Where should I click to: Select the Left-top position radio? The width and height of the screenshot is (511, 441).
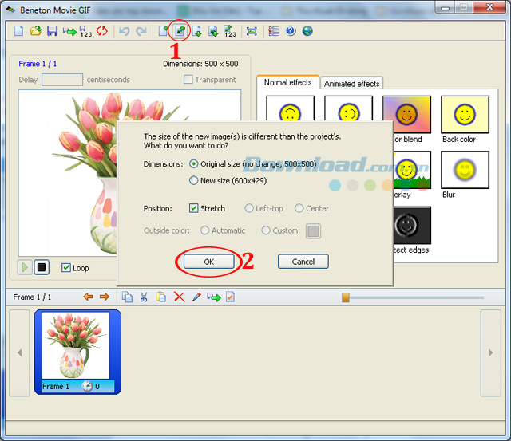[249, 208]
